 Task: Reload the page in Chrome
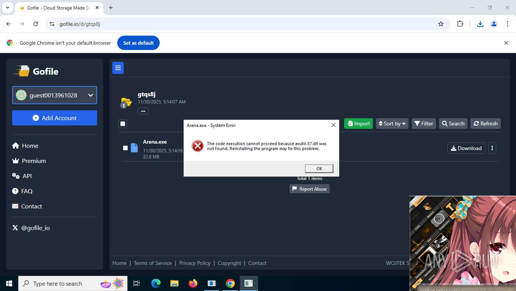[36, 24]
